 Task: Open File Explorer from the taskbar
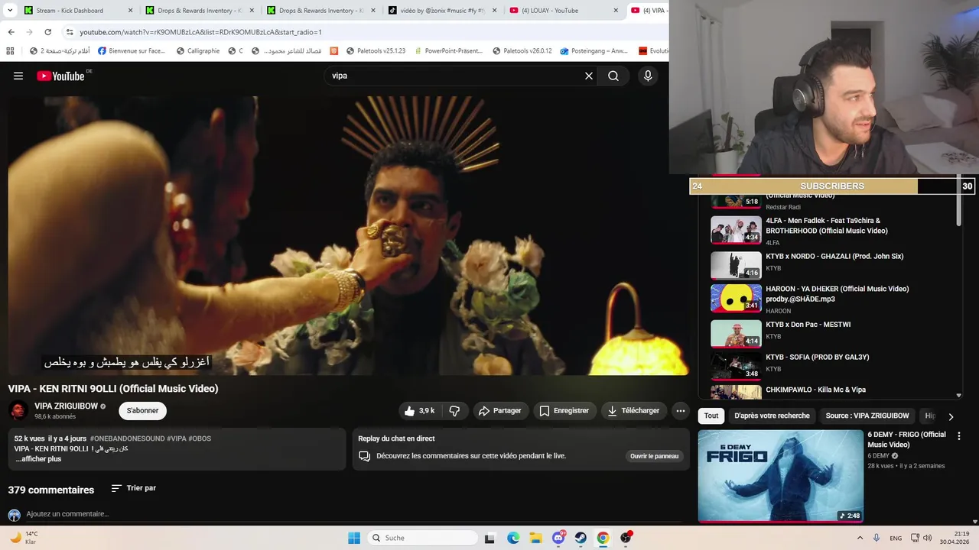tap(535, 538)
